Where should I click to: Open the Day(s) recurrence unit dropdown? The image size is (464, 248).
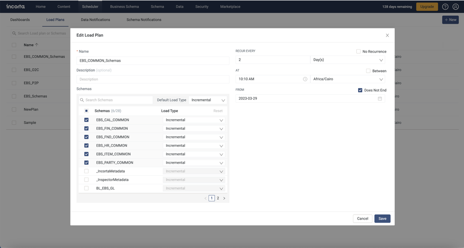(x=347, y=60)
